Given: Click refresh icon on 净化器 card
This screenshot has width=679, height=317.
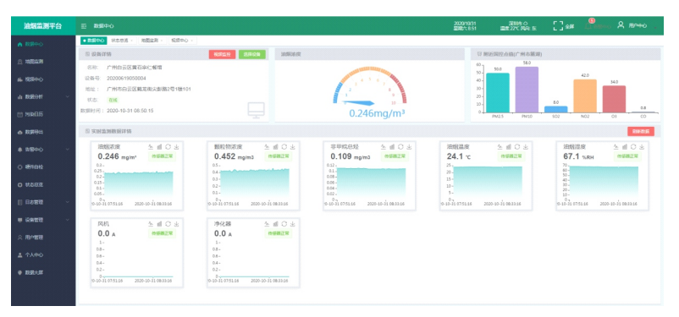Looking at the screenshot, I should point(284,224).
